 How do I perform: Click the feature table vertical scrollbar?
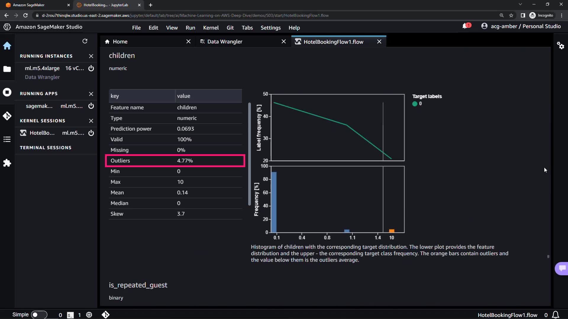click(249, 154)
